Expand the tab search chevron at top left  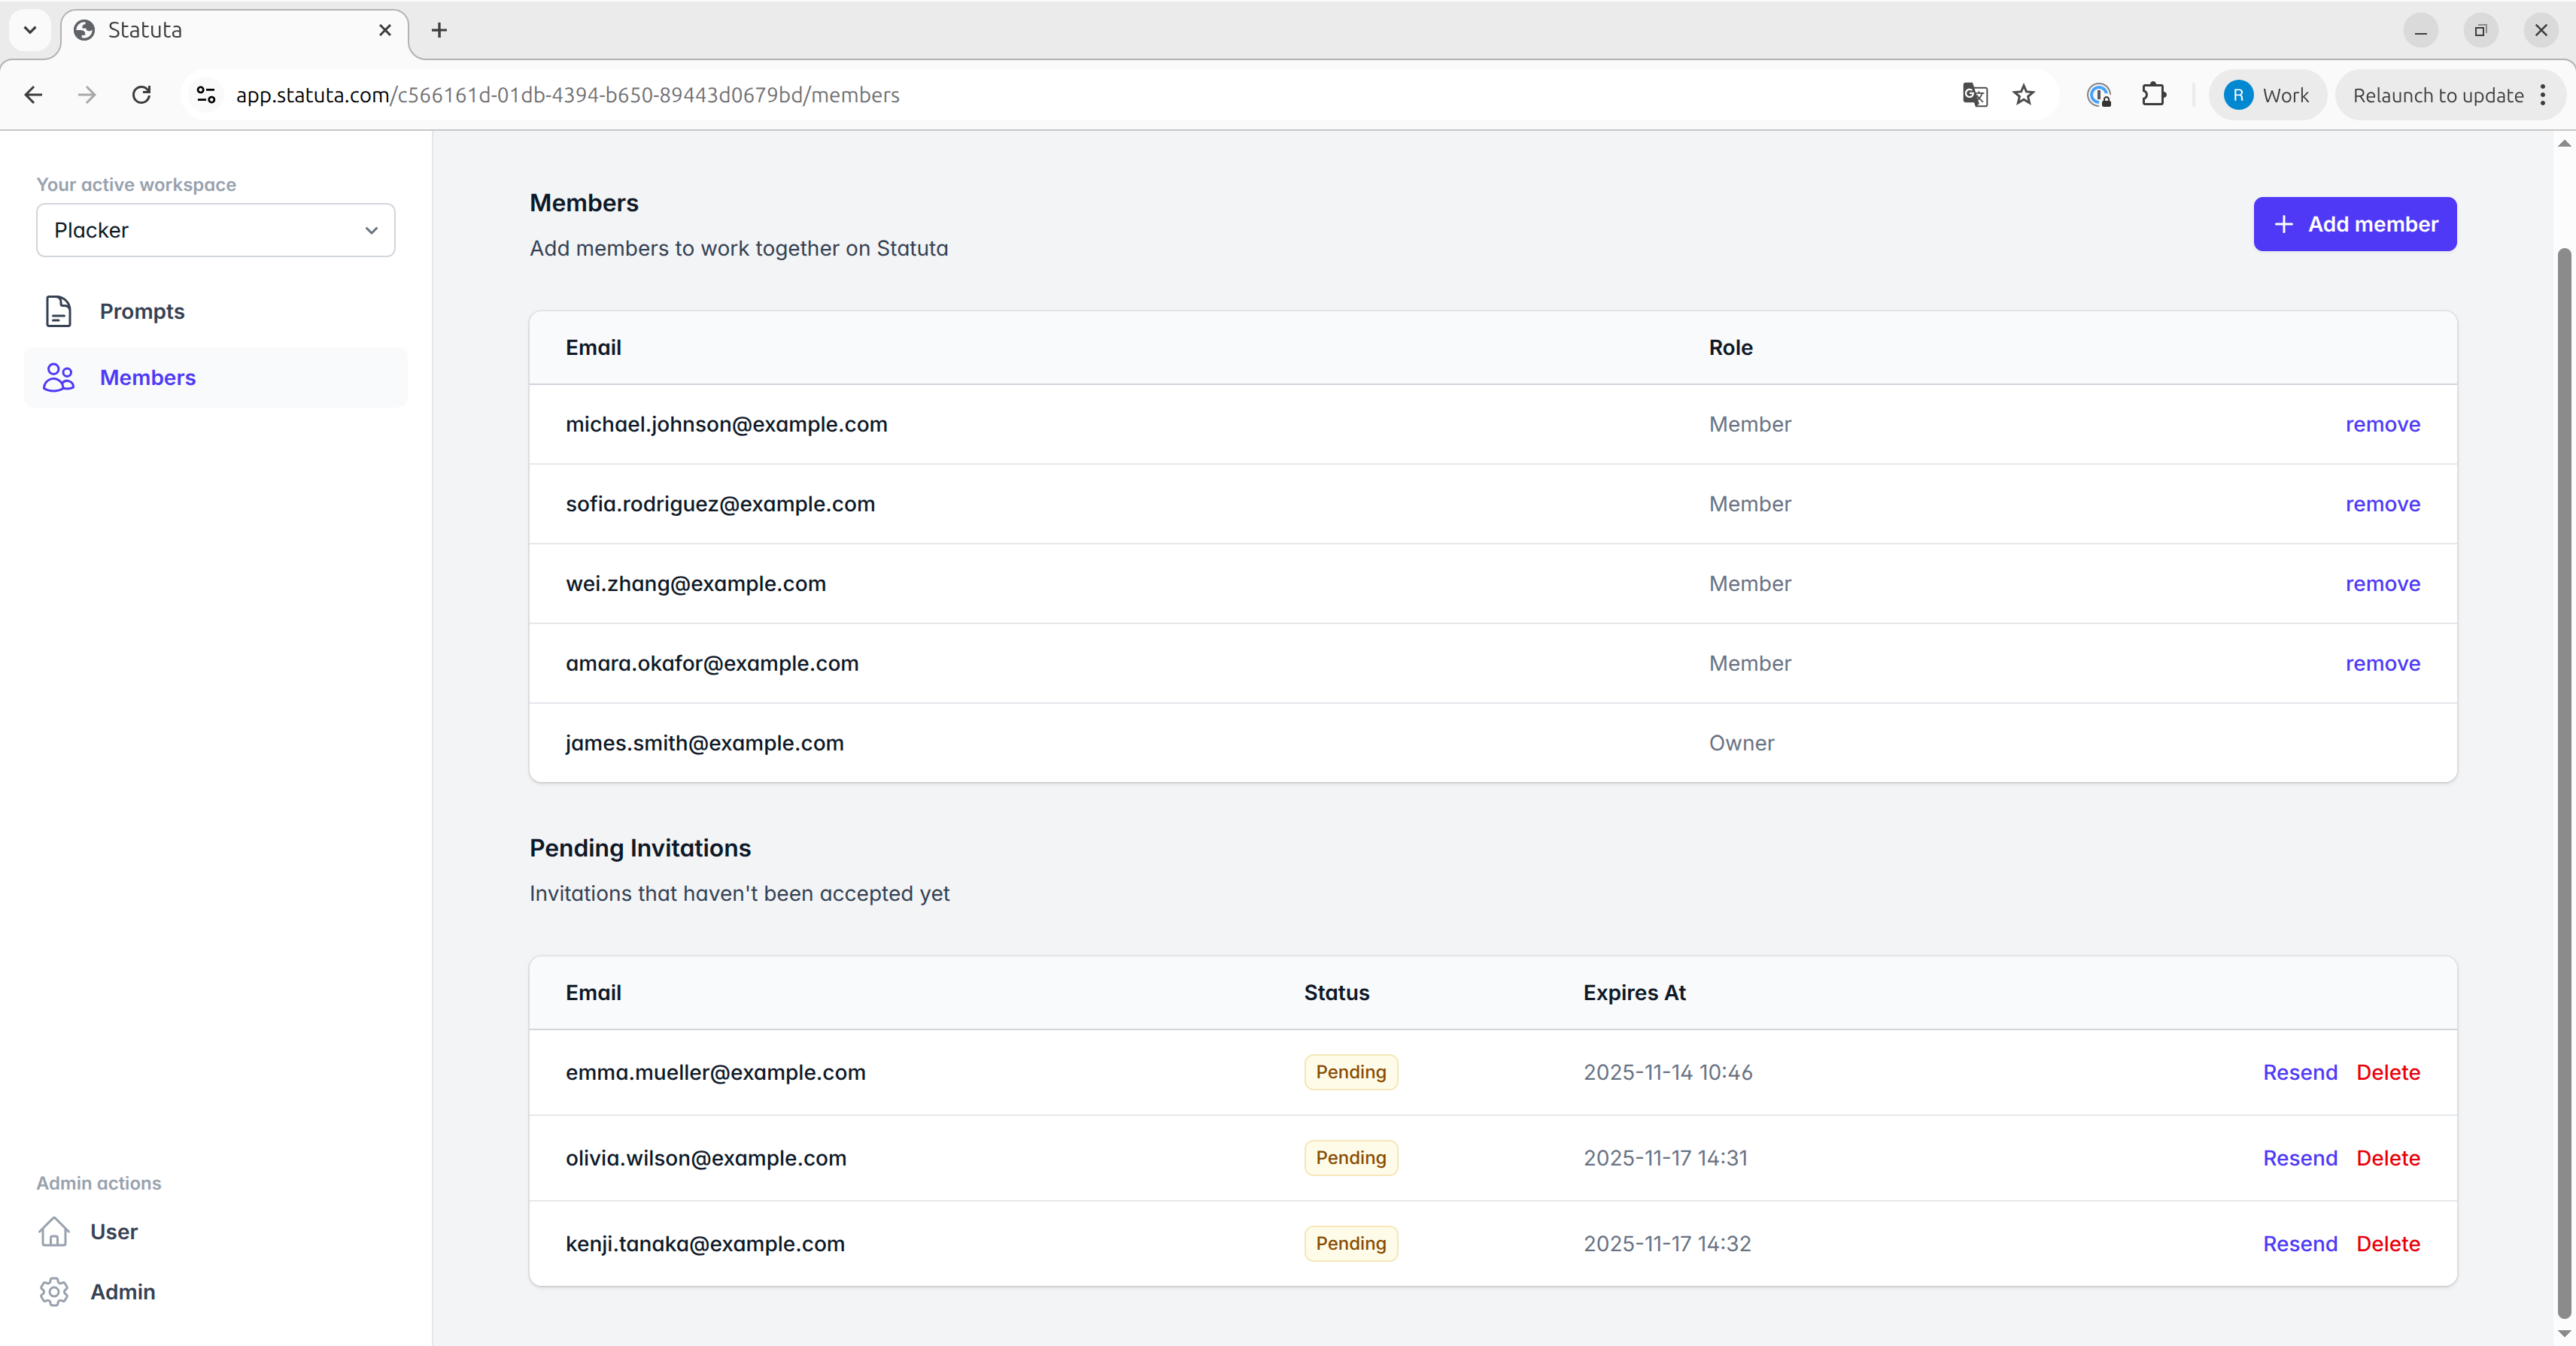point(30,30)
